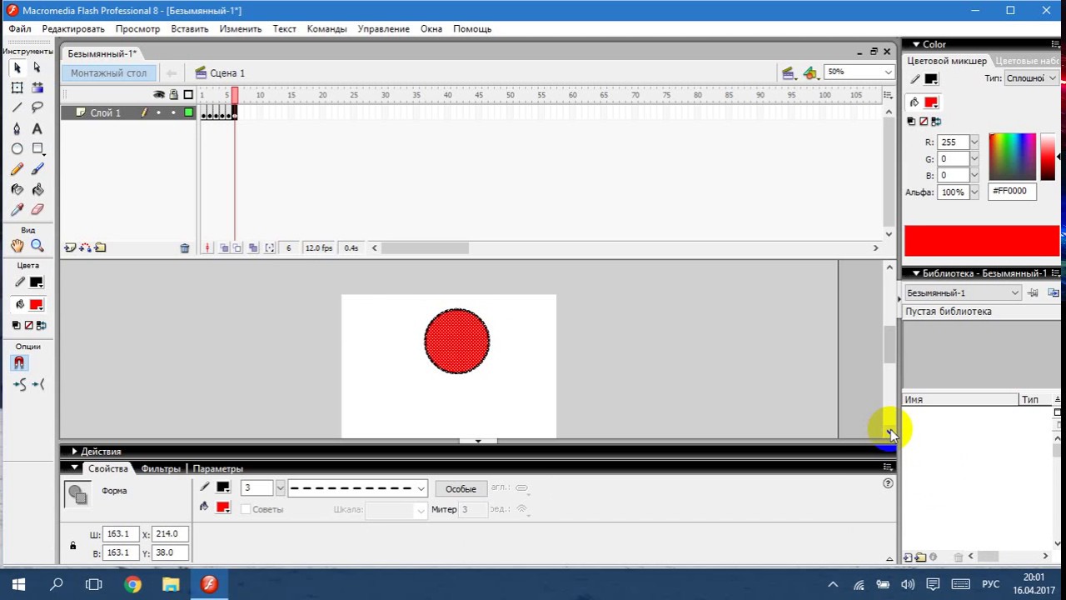1066x600 pixels.
Task: Open the Тип fill type dropdown
Action: 1053,78
